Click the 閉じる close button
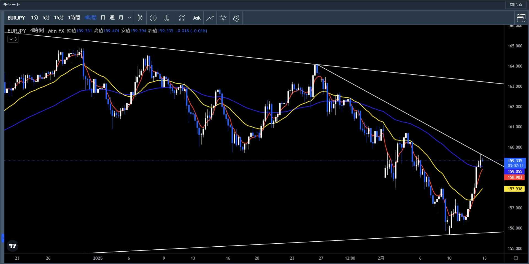529x264 pixels. click(516, 5)
